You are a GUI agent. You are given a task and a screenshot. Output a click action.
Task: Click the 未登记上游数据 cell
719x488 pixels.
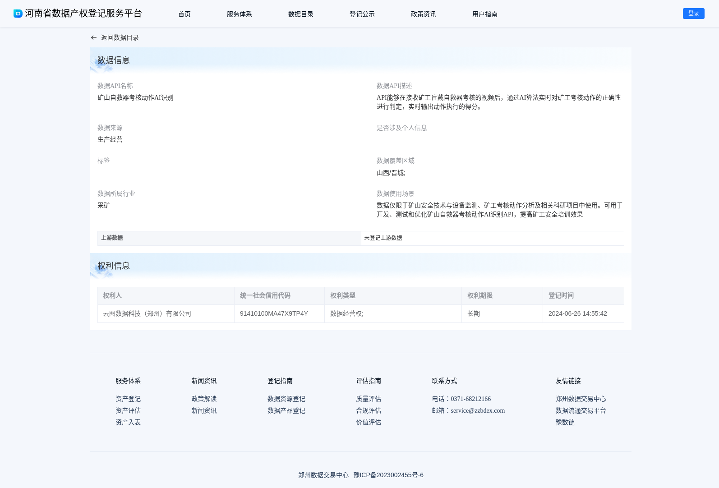[x=492, y=238]
